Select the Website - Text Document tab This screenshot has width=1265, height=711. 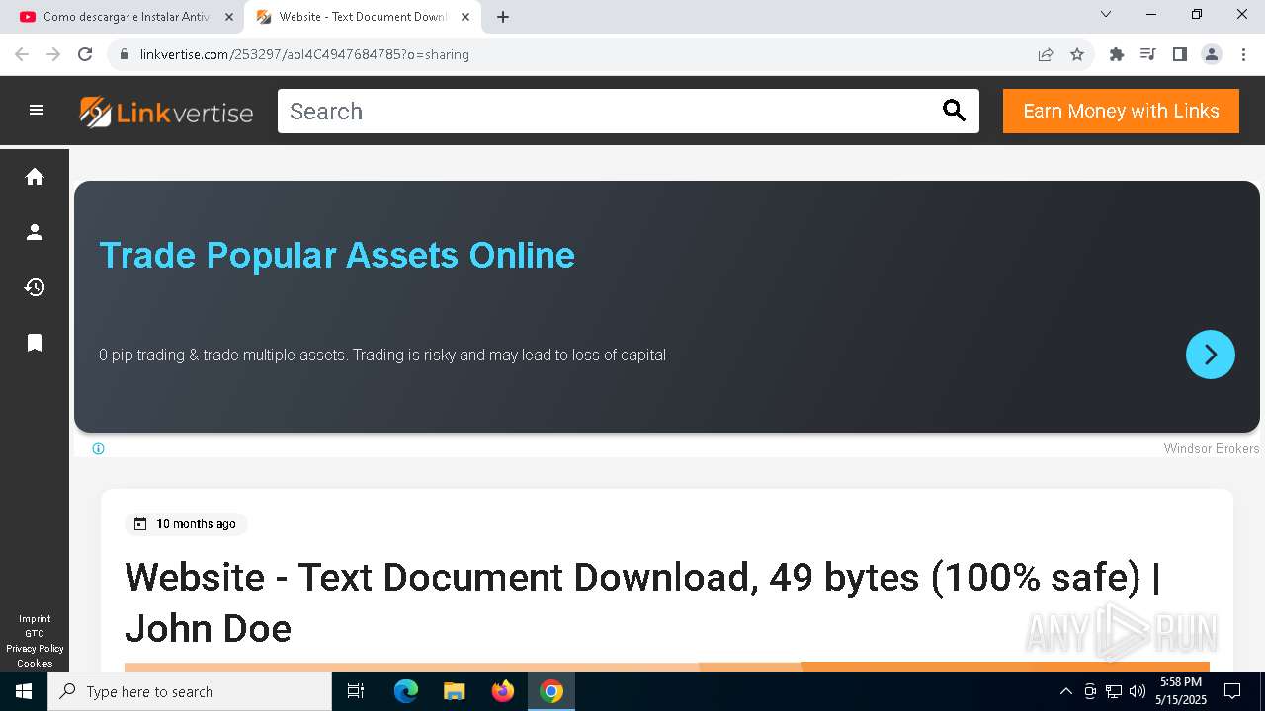[362, 17]
